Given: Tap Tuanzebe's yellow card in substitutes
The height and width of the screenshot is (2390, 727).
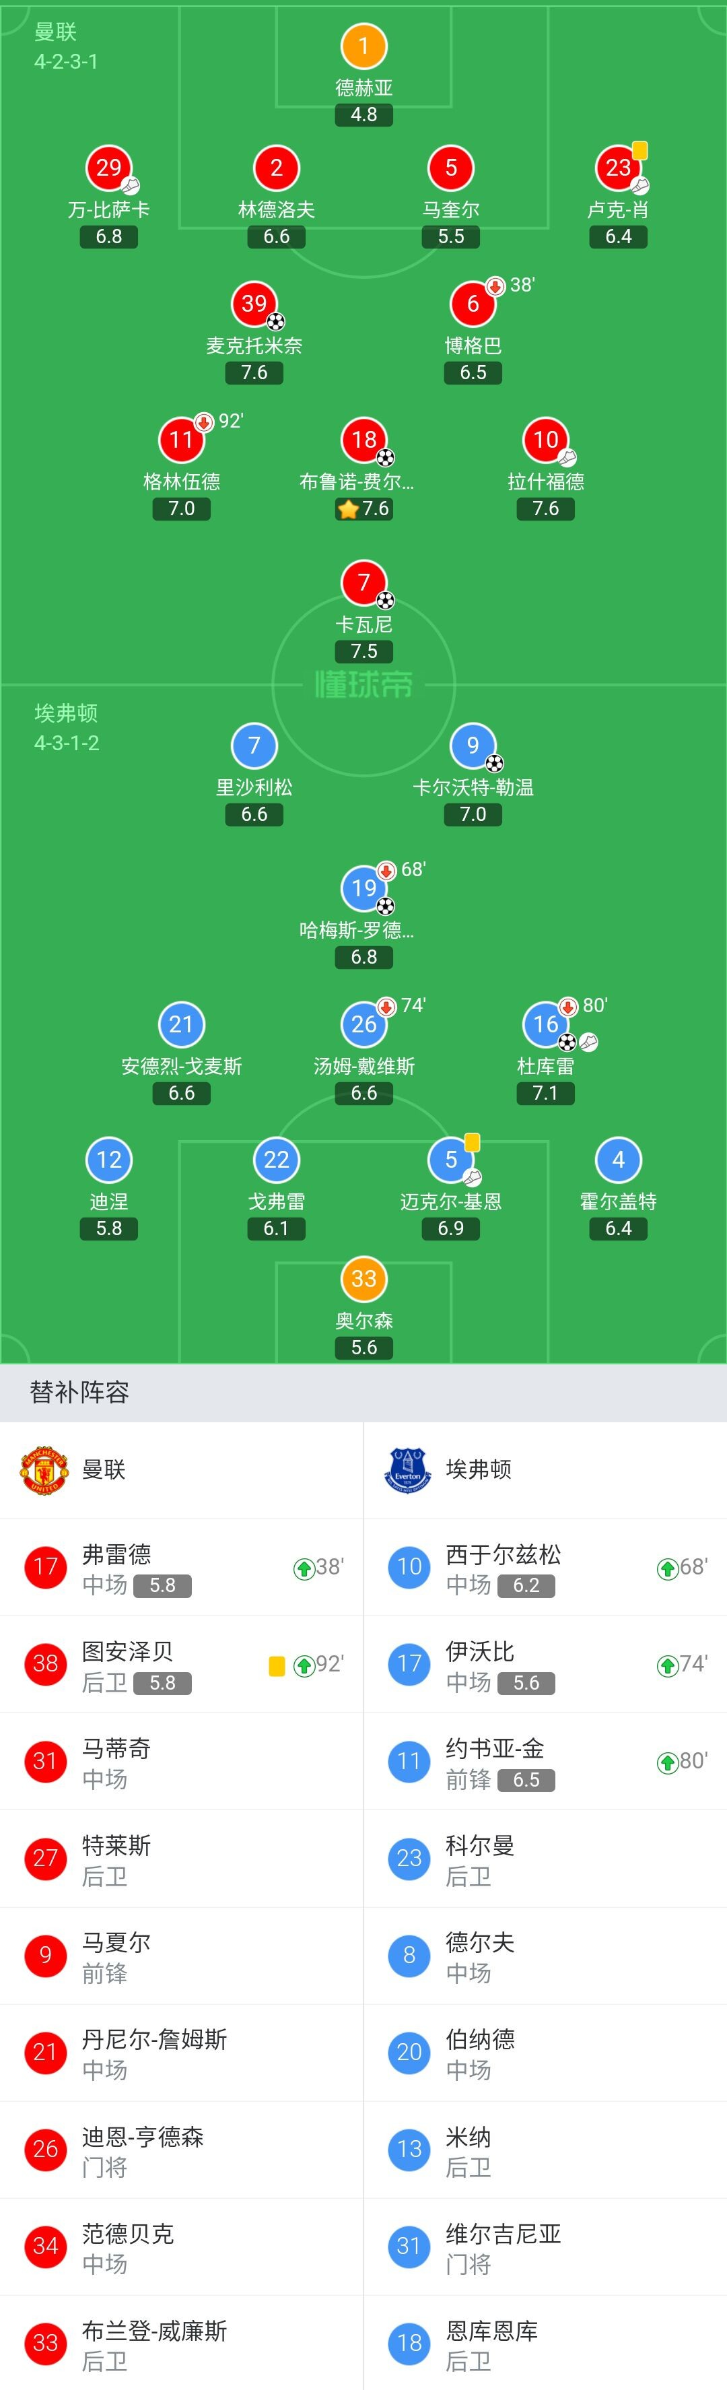Looking at the screenshot, I should pyautogui.click(x=277, y=1666).
